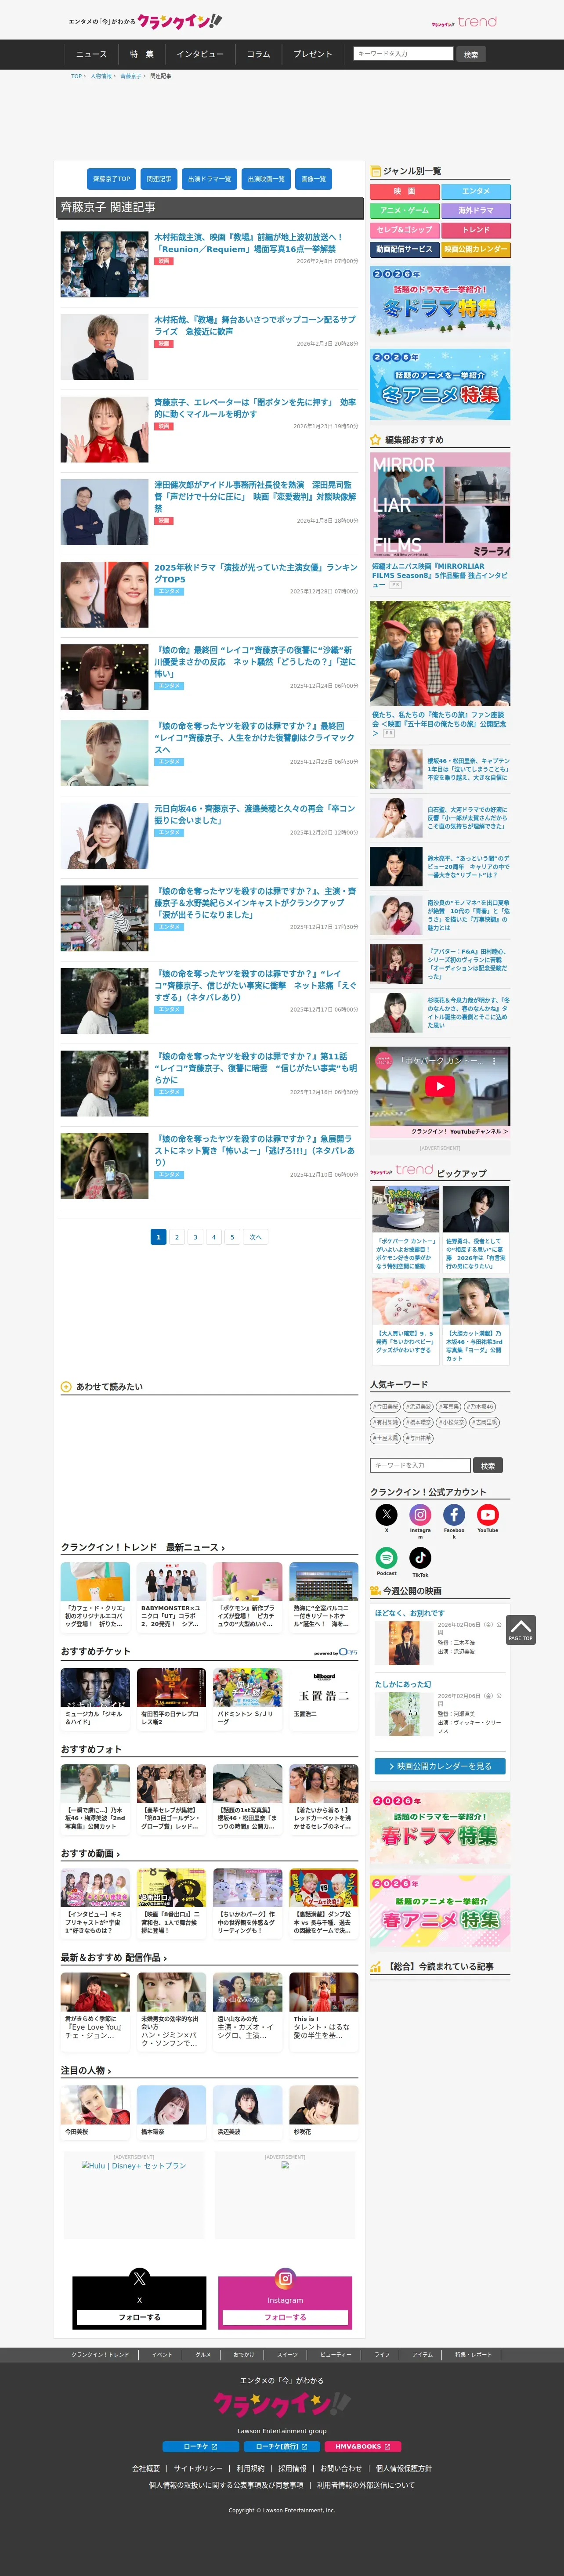Open the Facebook official account icon
The width and height of the screenshot is (564, 2576).
point(454,1515)
